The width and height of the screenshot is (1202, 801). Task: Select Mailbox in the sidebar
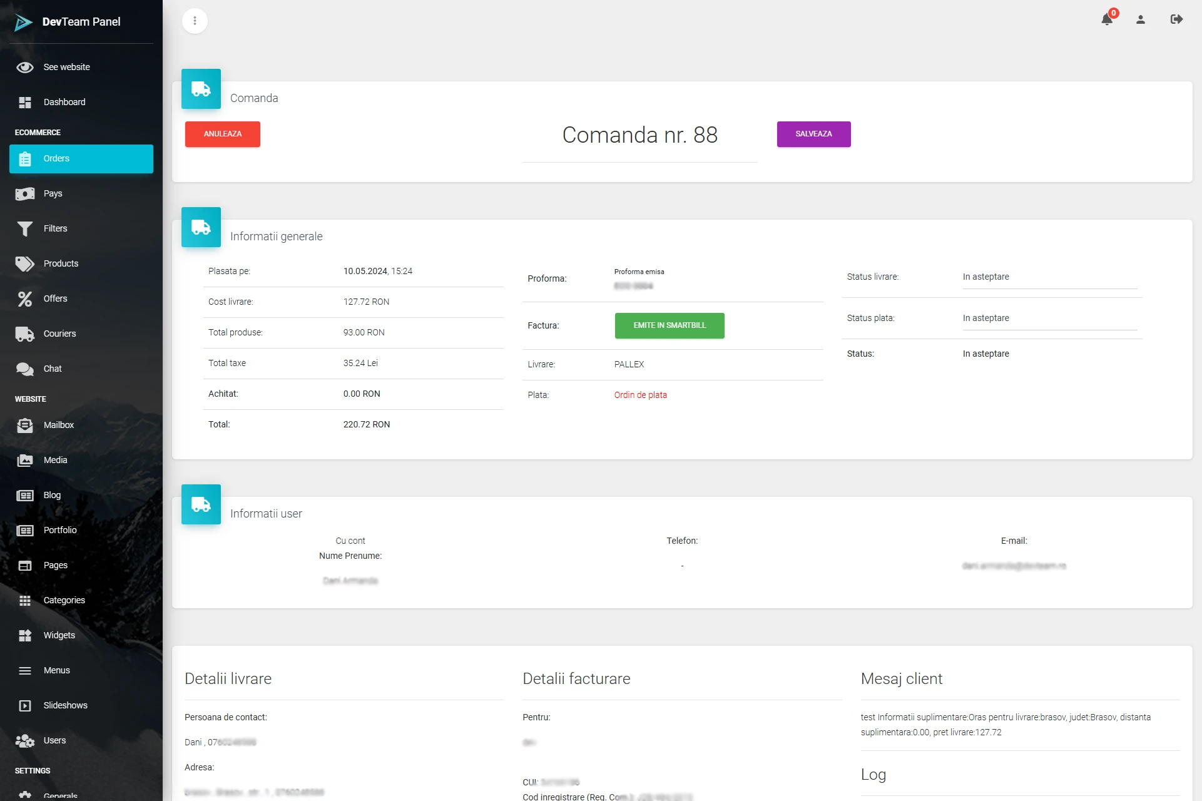[x=59, y=425]
